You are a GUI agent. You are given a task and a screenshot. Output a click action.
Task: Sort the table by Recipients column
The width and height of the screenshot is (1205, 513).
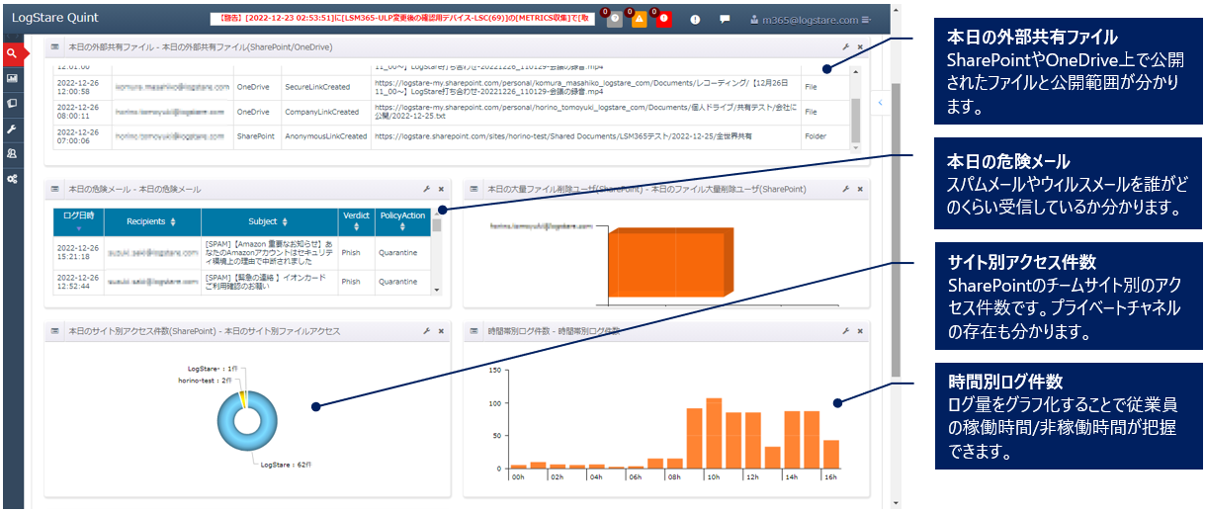point(152,221)
